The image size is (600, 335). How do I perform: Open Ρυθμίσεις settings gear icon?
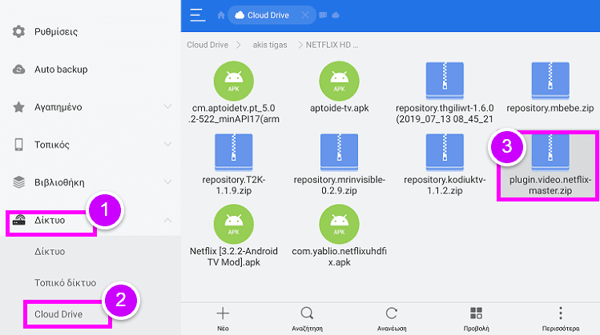18,31
